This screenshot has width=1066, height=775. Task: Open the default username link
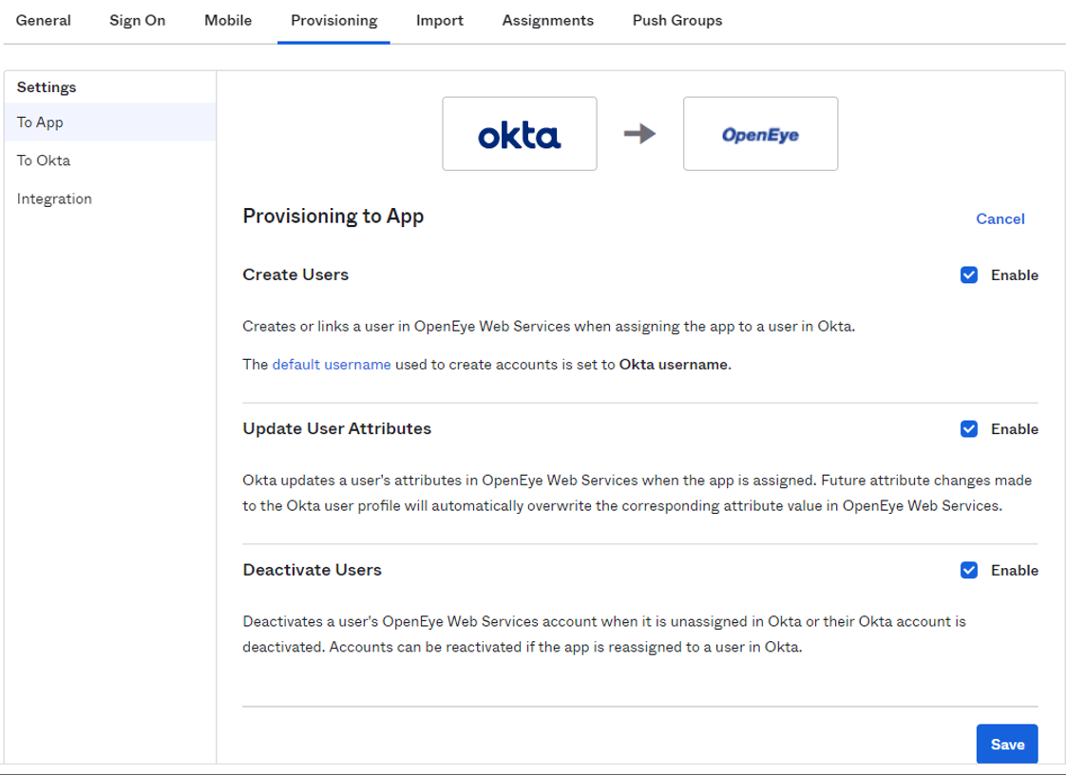coord(330,364)
